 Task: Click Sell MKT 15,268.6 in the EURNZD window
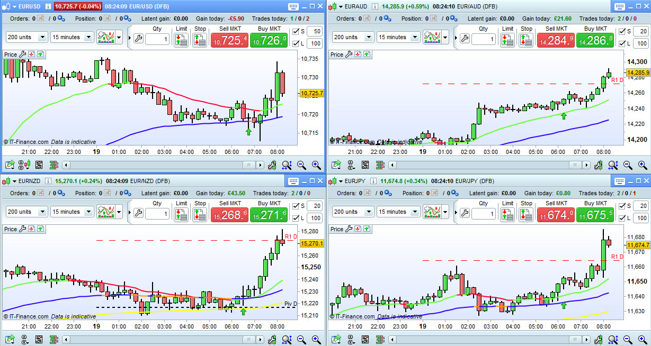pos(229,214)
